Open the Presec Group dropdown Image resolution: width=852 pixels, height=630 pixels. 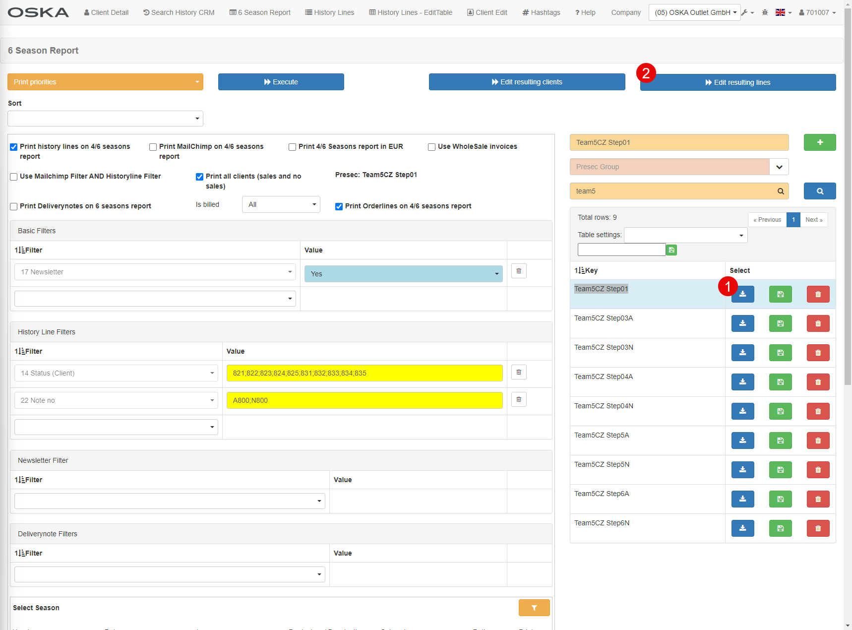[x=779, y=167]
